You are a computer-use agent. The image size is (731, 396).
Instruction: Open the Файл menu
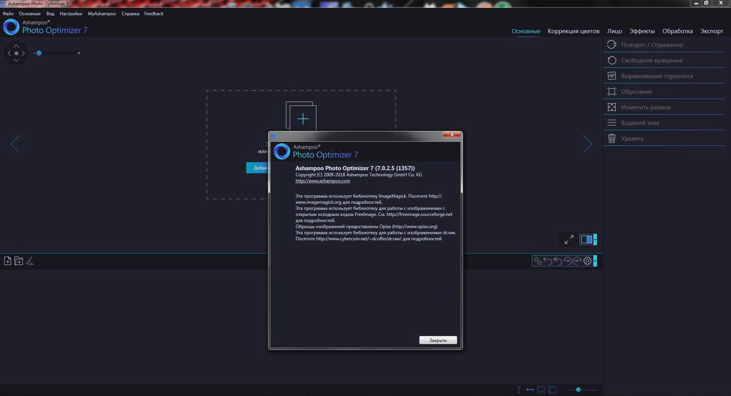(x=8, y=13)
